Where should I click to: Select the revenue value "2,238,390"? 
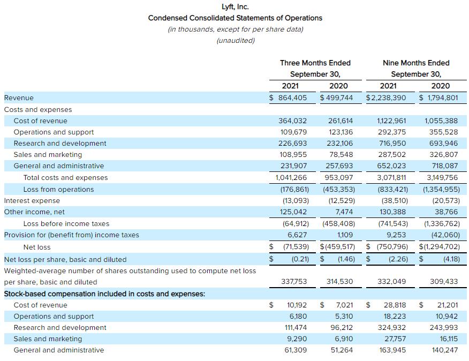(x=388, y=98)
